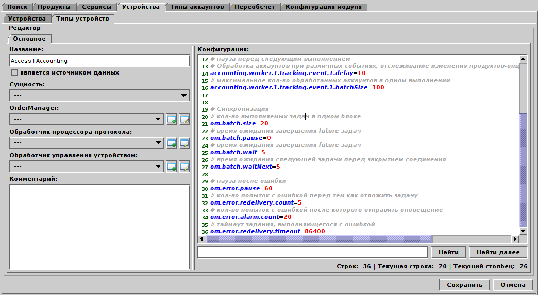Expand Обработчик процессора протокола dropdown
This screenshot has width=538, height=295.
[87, 143]
